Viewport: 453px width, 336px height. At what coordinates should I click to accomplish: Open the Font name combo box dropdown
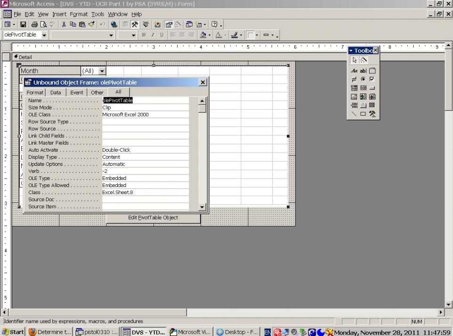(111, 35)
